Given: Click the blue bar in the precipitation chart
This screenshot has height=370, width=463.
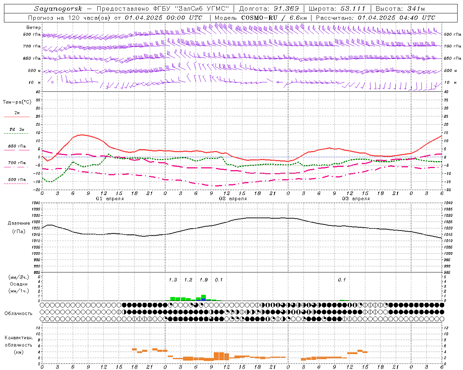Looking at the screenshot, I should click(x=203, y=300).
